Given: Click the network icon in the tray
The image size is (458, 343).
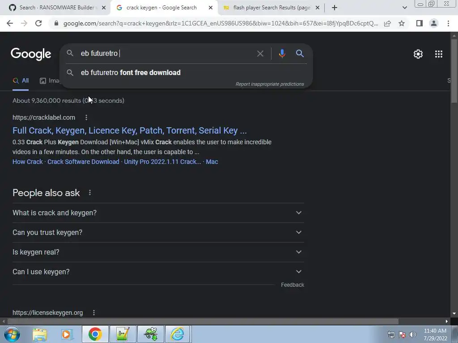Looking at the screenshot, I should point(391,335).
